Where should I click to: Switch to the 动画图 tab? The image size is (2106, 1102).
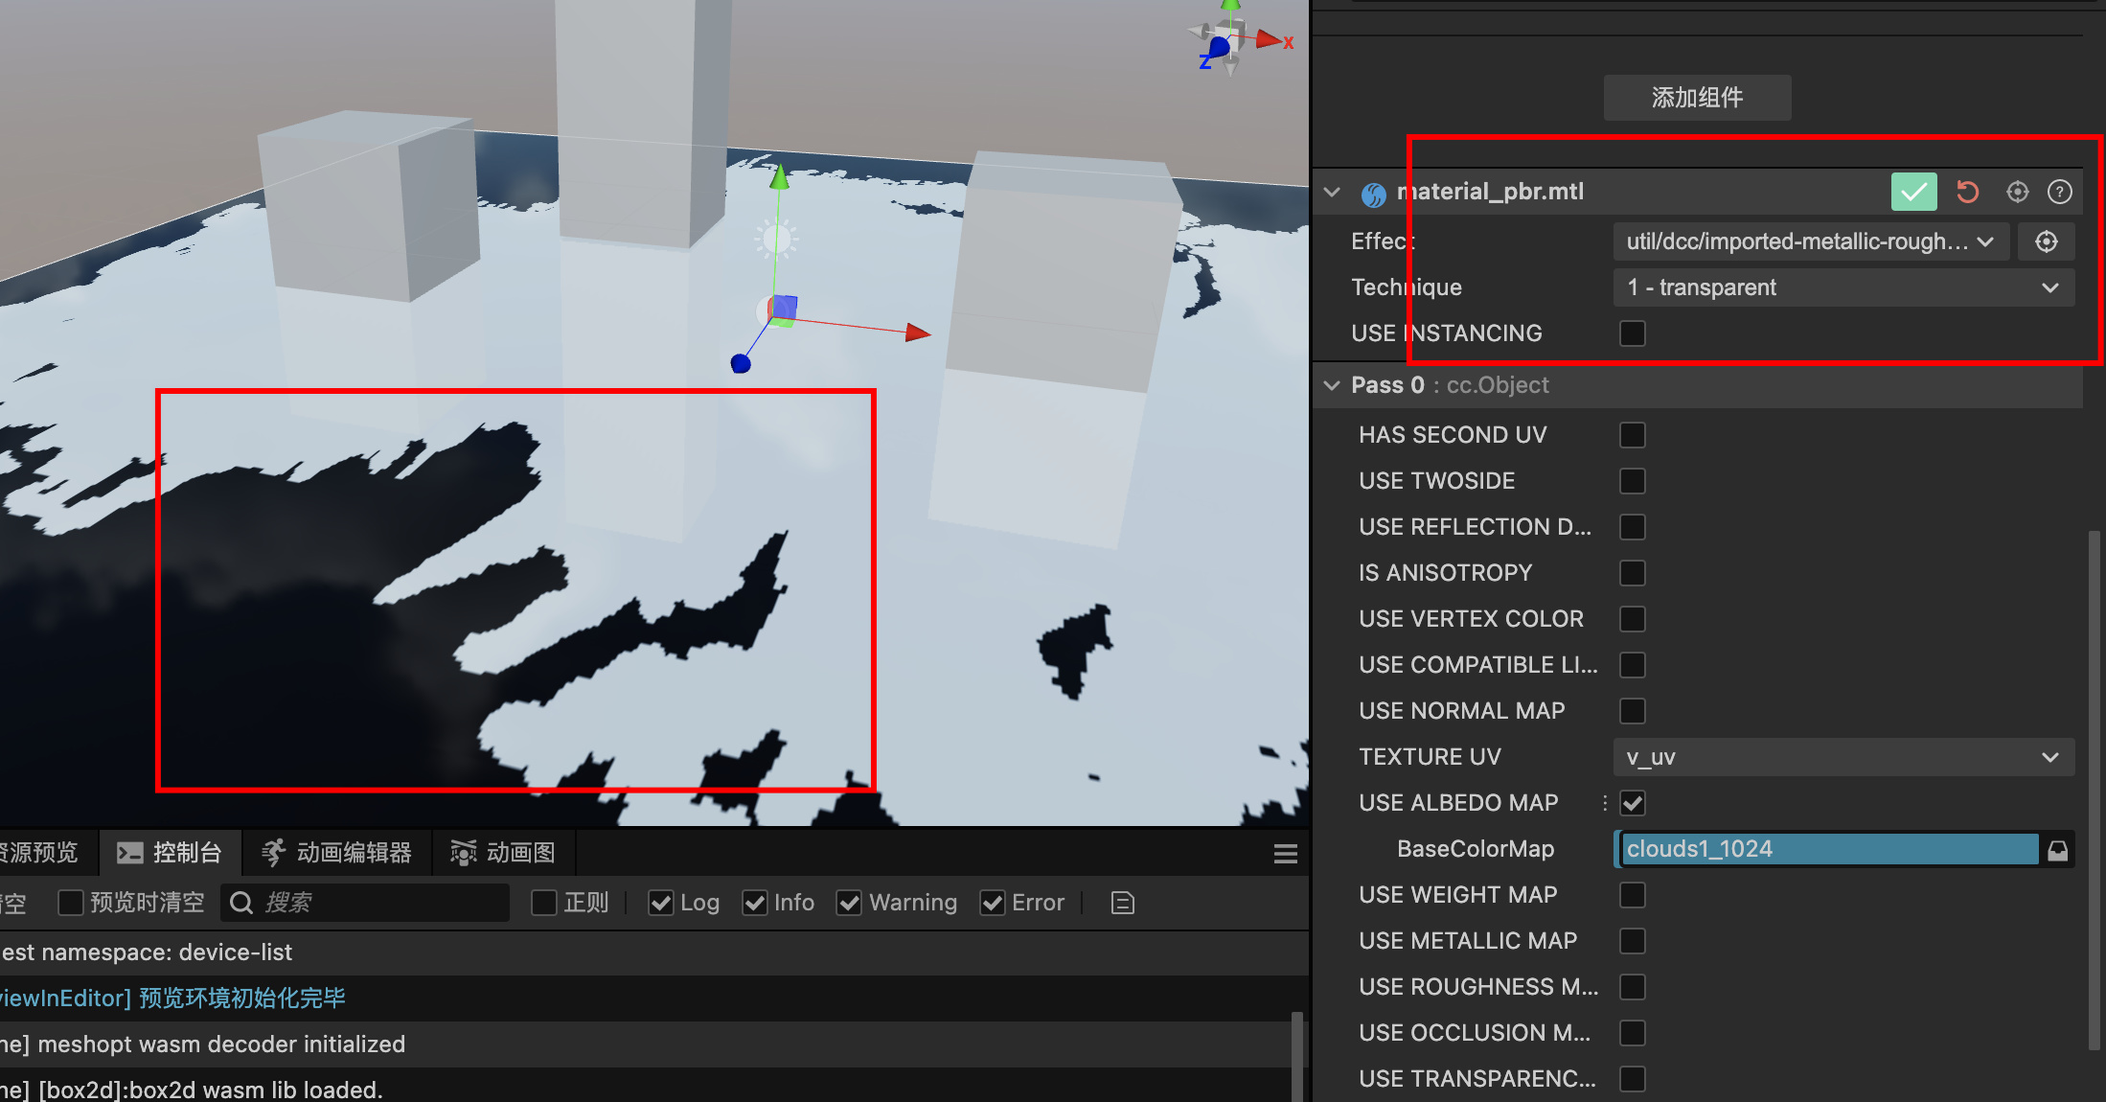coord(503,853)
